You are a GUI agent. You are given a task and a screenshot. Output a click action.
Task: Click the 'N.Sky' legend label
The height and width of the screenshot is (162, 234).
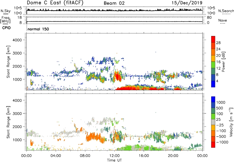pos(6,11)
